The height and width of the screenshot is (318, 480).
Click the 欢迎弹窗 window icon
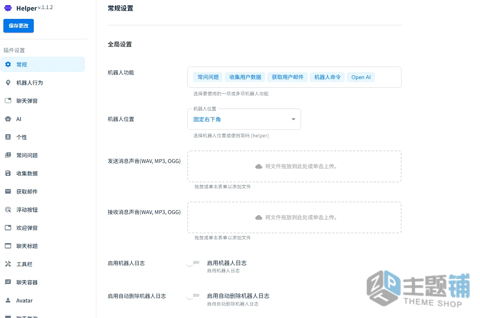tap(8, 228)
